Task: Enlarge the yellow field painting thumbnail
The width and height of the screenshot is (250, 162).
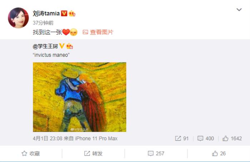Action: [80, 97]
